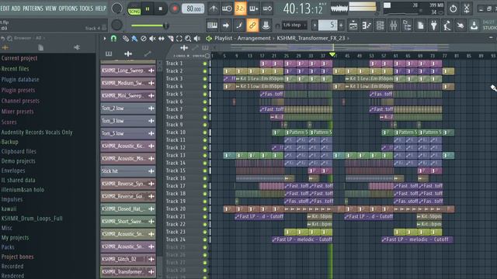Open the Piano roll view icon

[x=367, y=26]
